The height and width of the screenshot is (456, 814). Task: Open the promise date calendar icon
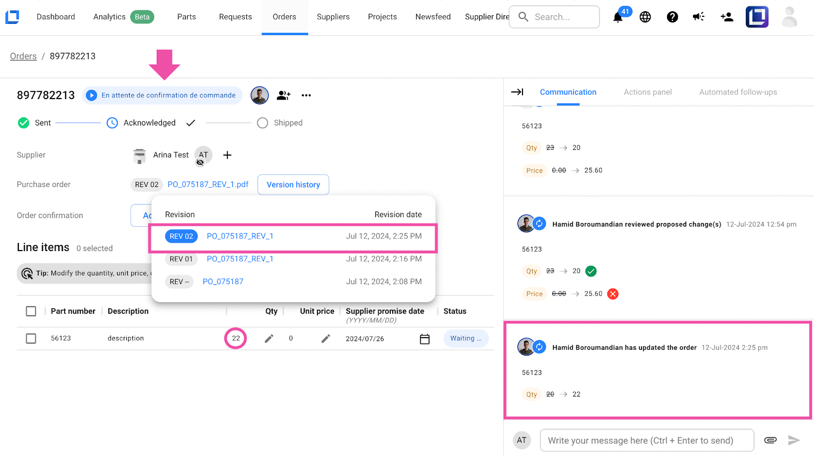click(x=424, y=339)
